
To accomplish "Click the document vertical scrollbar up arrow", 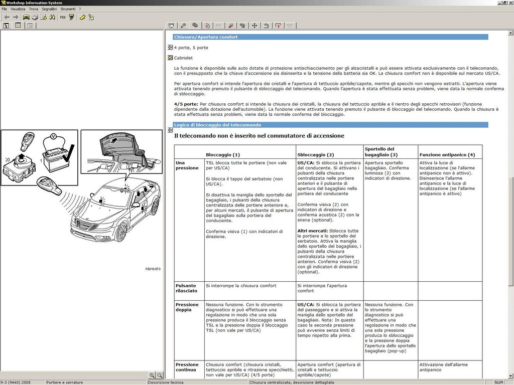I will [510, 33].
